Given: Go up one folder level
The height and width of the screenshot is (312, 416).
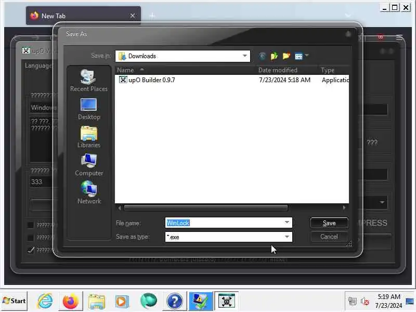Looking at the screenshot, I should [x=274, y=56].
